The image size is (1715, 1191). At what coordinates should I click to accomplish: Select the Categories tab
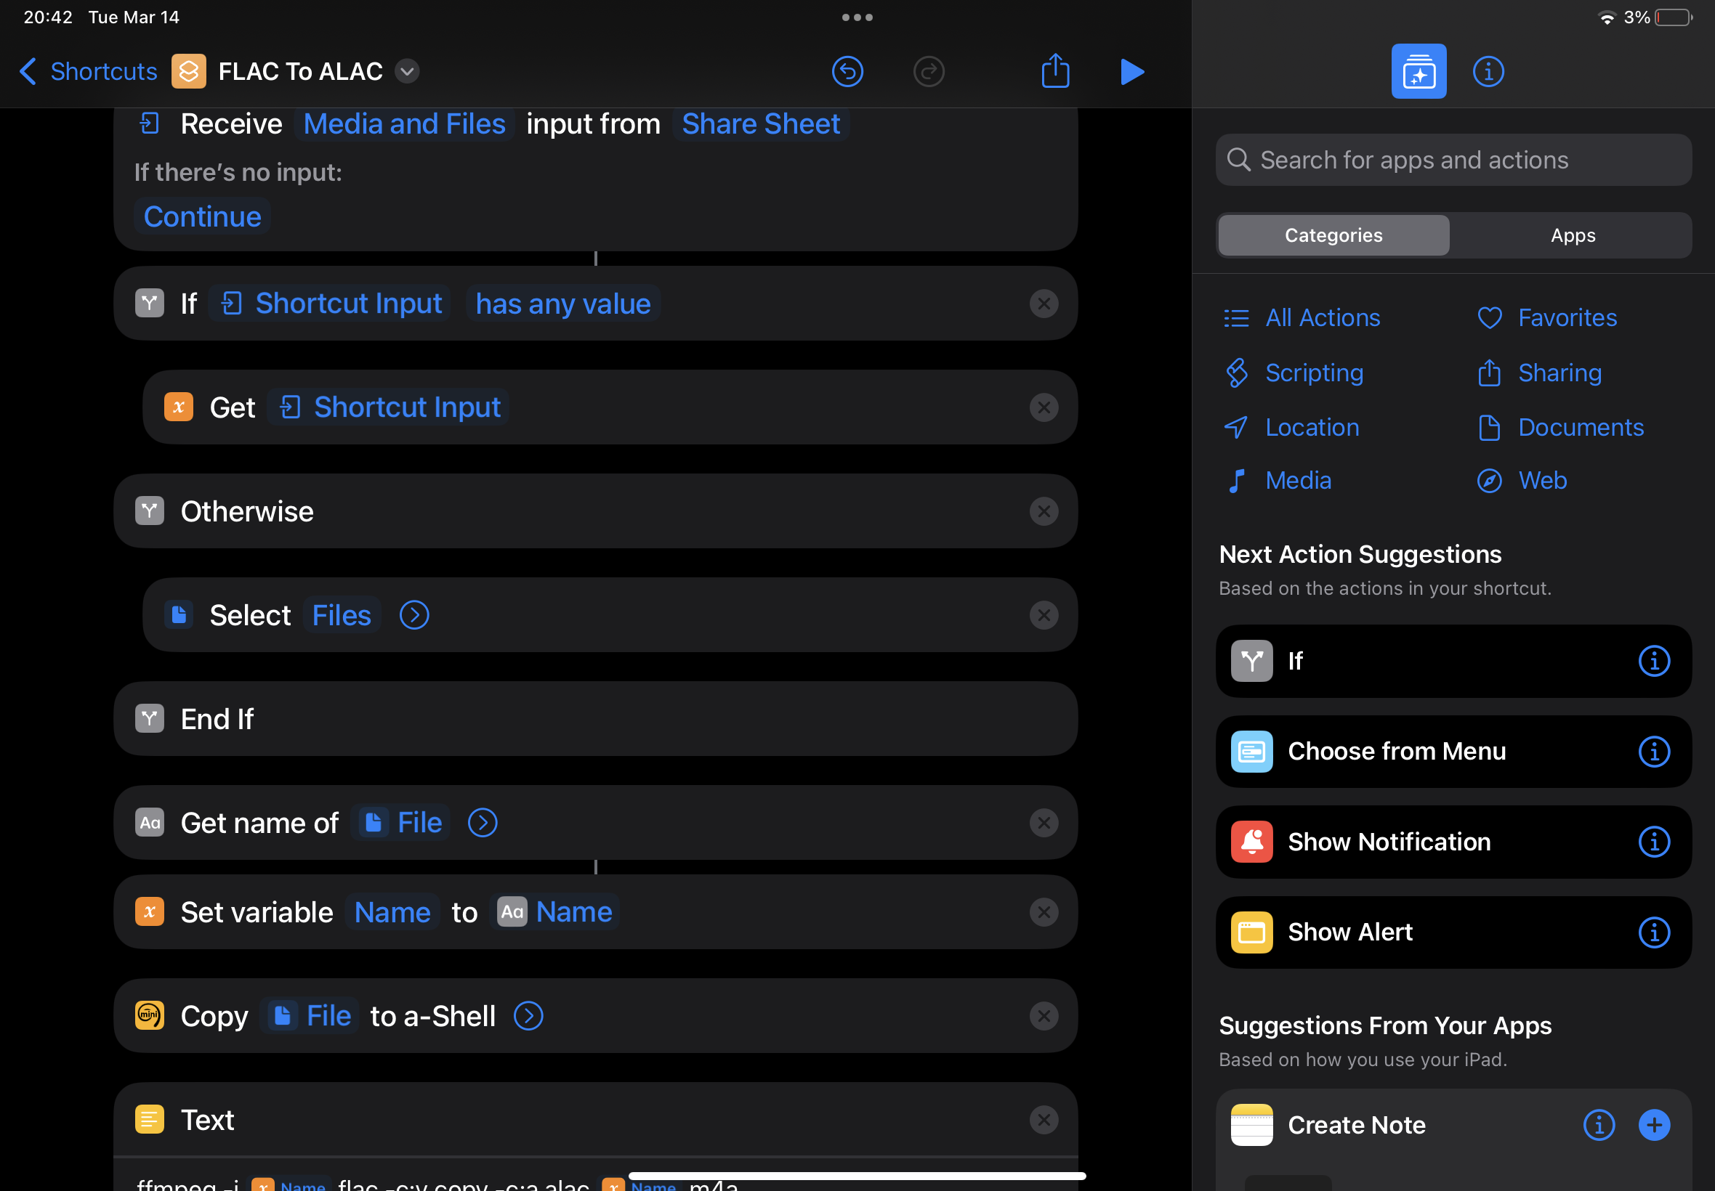pyautogui.click(x=1333, y=235)
